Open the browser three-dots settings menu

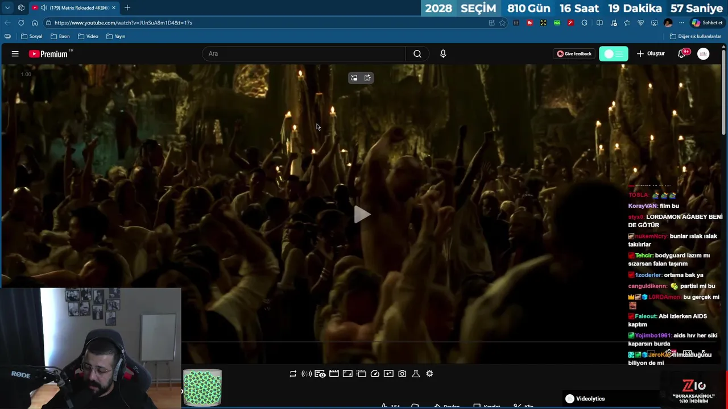[x=681, y=23]
